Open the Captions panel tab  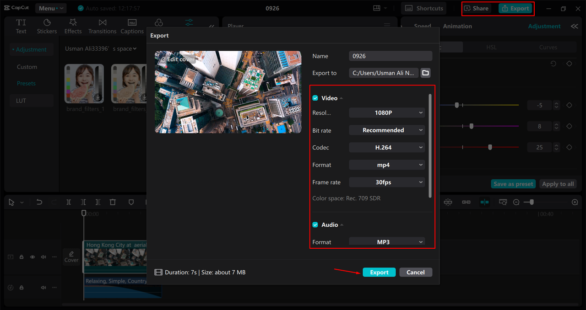click(x=132, y=27)
